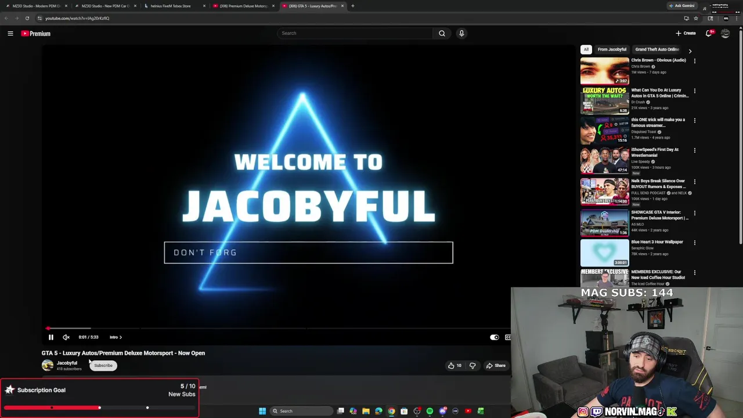The image size is (743, 418).
Task: Open Nelk Boys Break Silence video title
Action: click(x=659, y=183)
